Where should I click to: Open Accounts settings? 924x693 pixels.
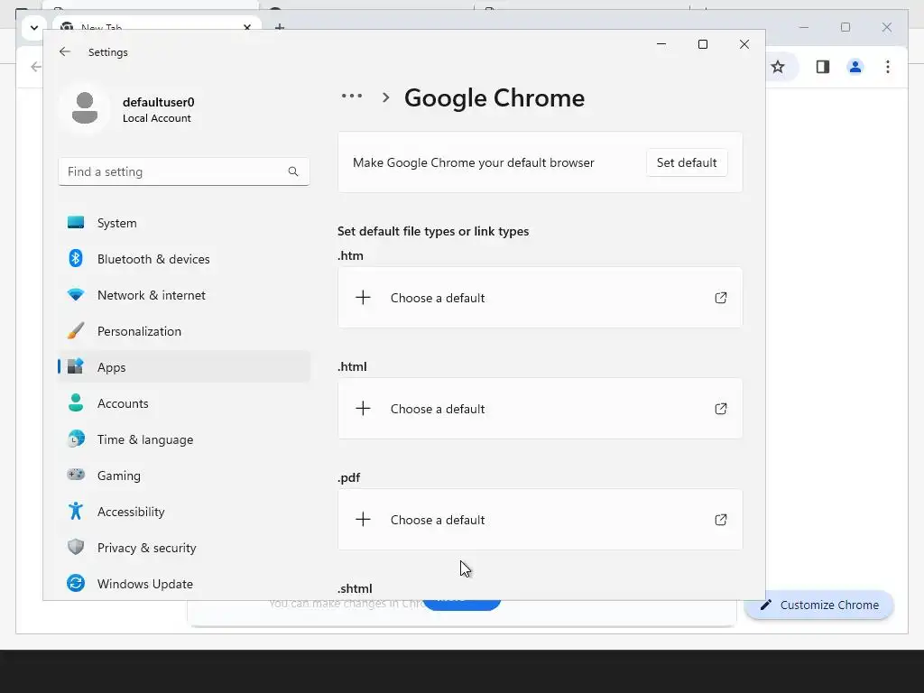point(184,403)
